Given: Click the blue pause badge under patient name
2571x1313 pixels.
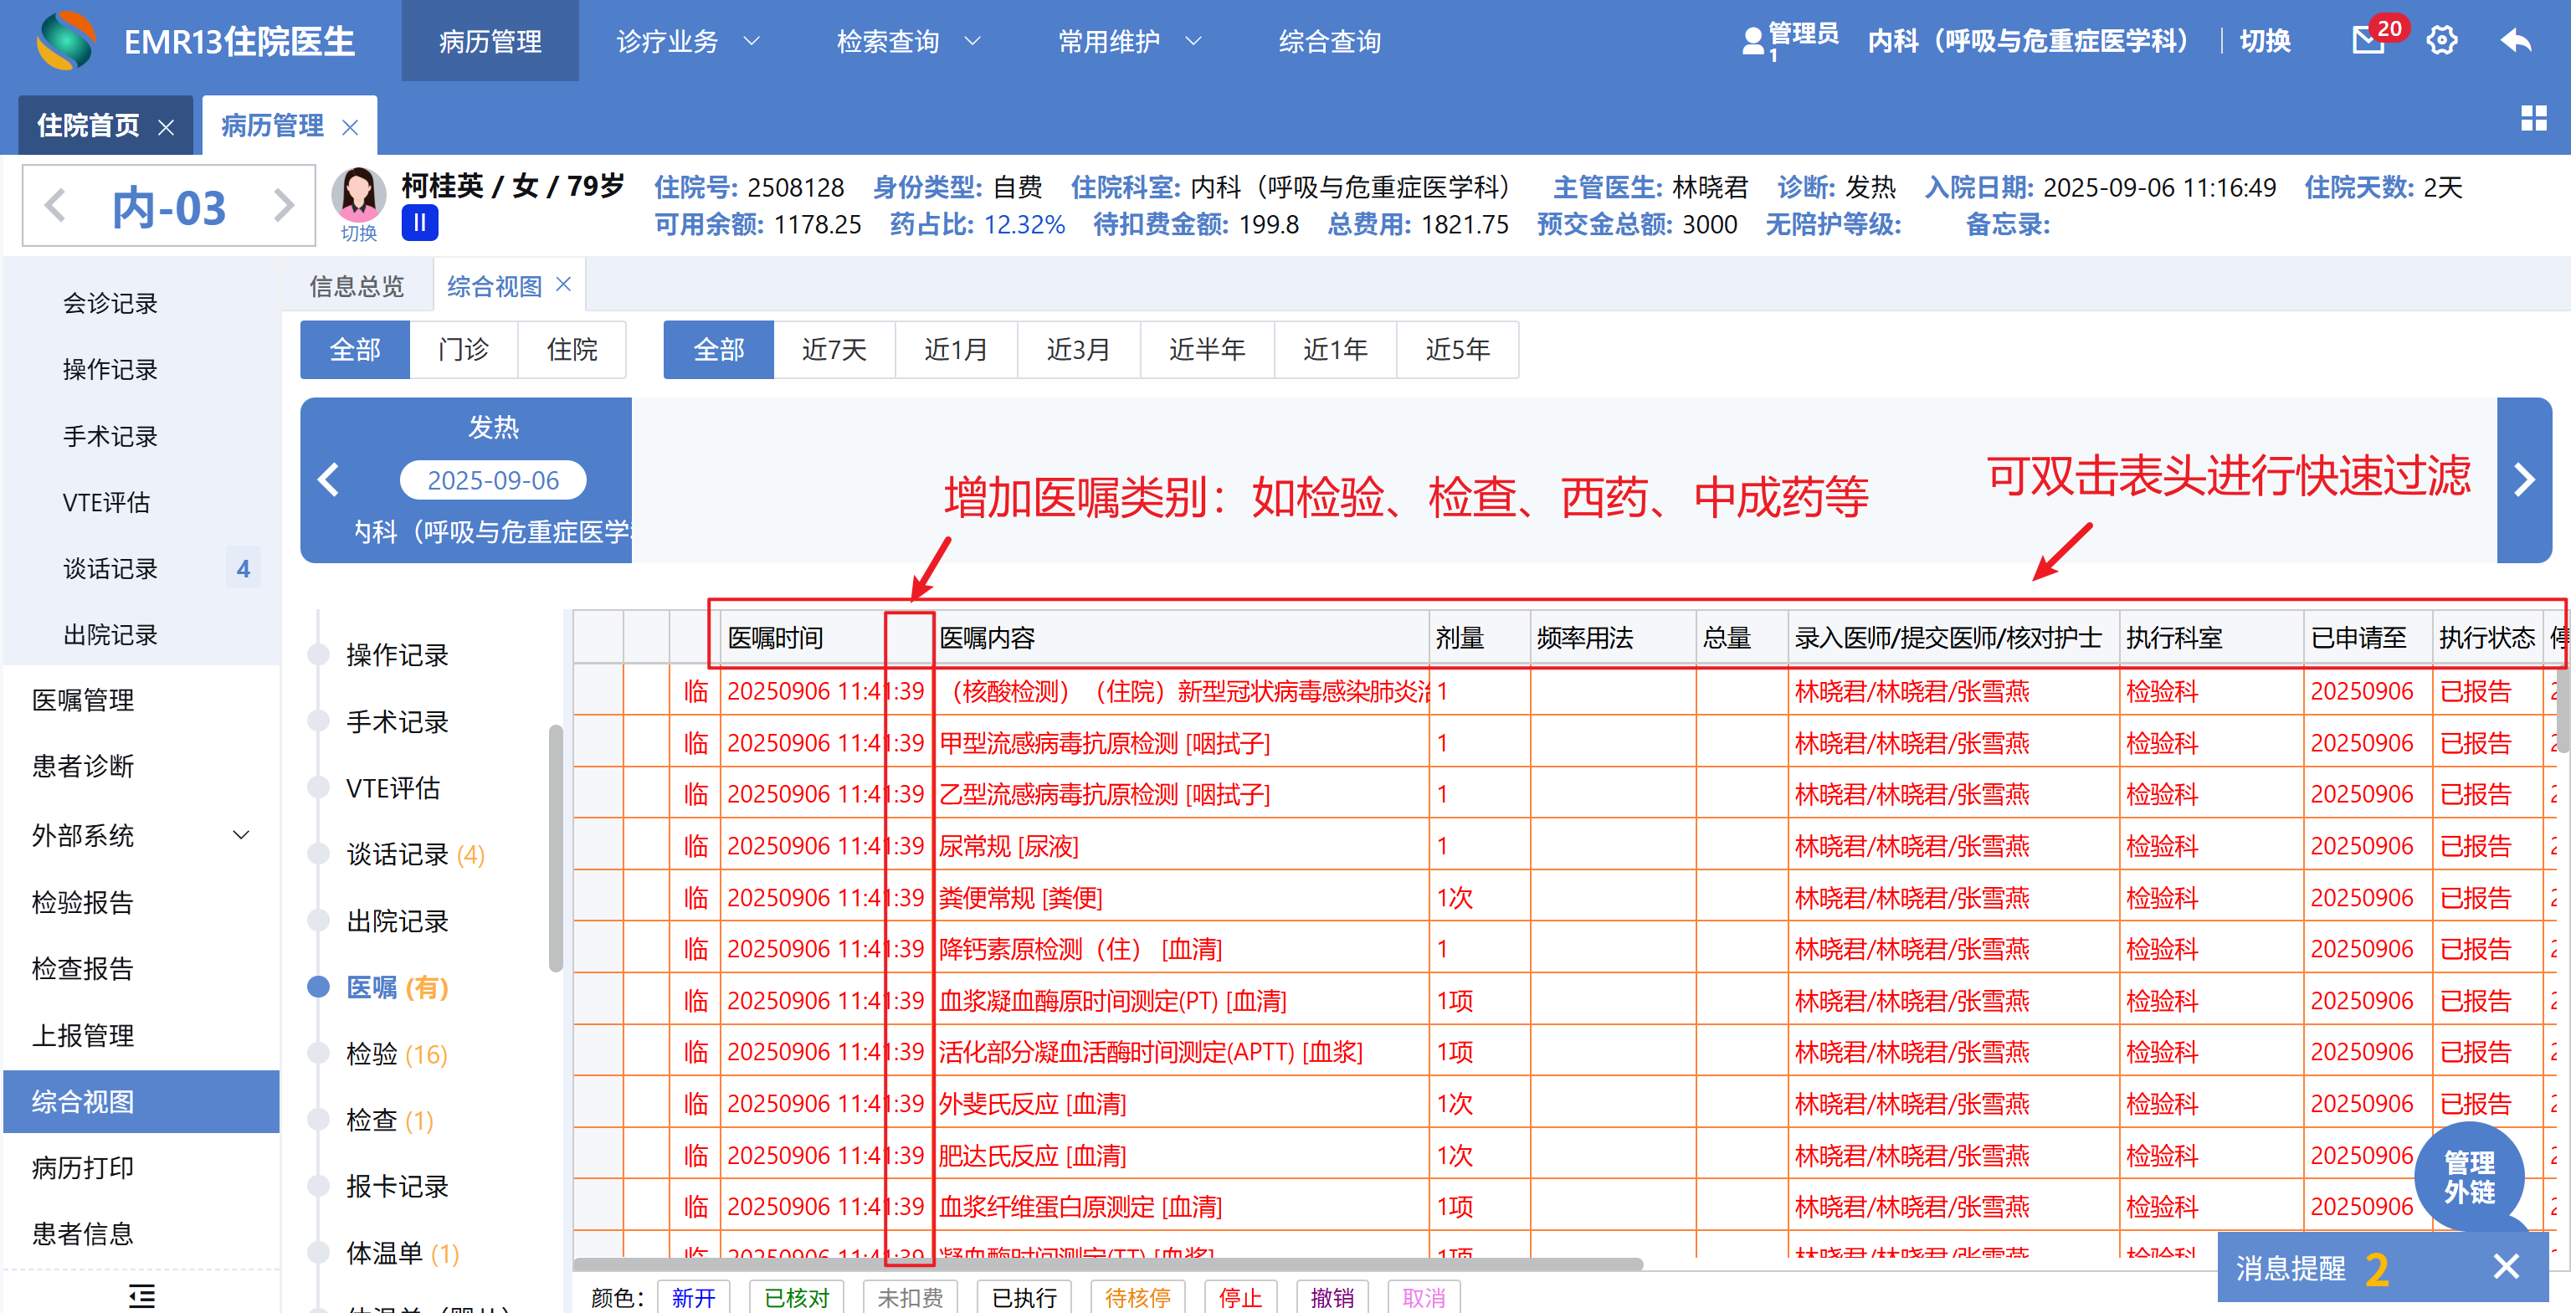Looking at the screenshot, I should (419, 223).
